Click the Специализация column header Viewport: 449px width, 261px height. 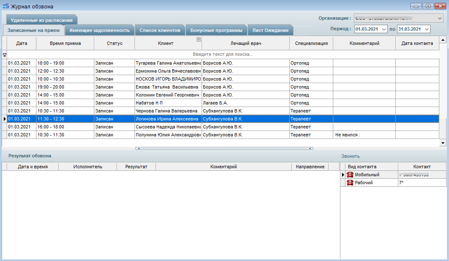pyautogui.click(x=311, y=43)
